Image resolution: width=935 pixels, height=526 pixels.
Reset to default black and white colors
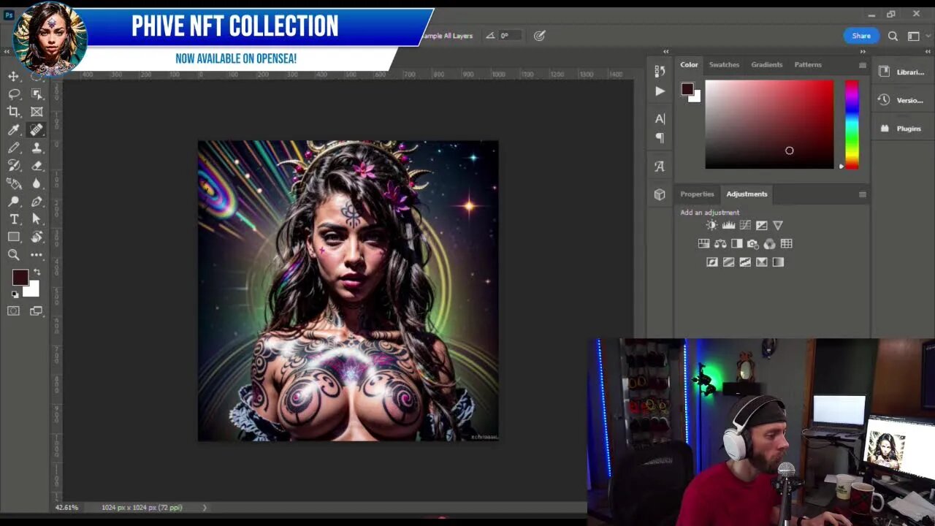[15, 294]
